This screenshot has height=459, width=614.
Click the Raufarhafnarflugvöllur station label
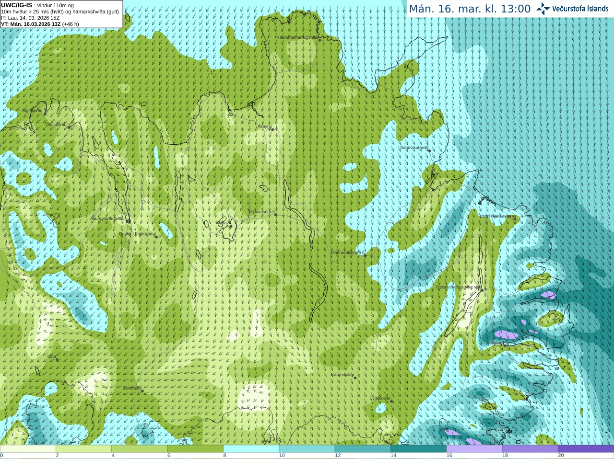click(x=297, y=37)
